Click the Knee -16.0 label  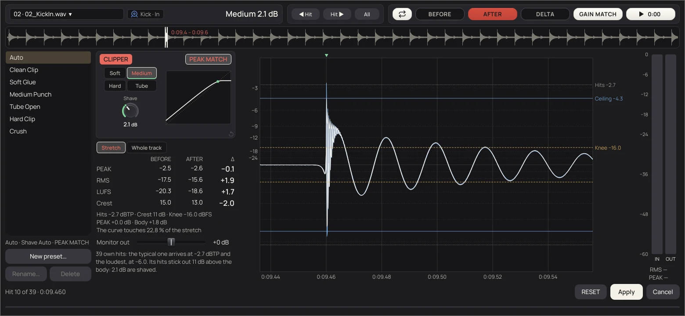point(608,148)
